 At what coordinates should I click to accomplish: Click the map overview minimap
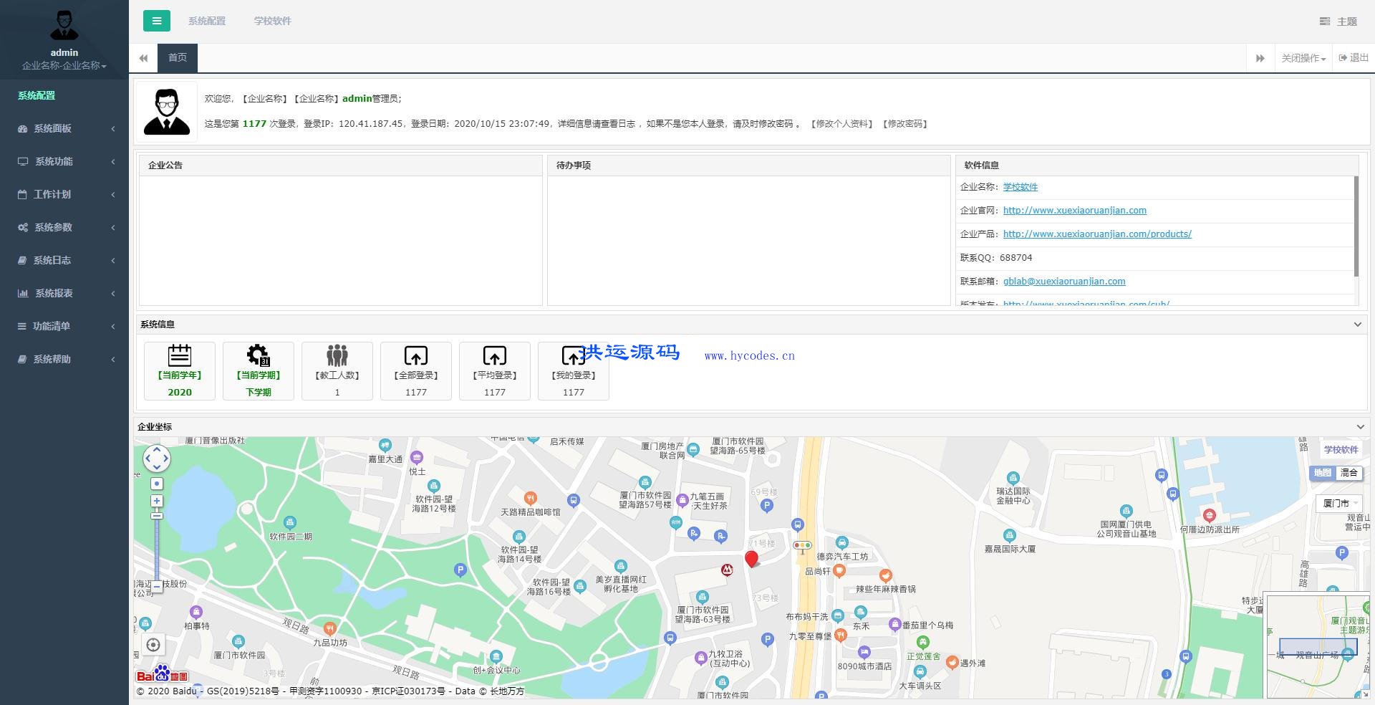1318,645
